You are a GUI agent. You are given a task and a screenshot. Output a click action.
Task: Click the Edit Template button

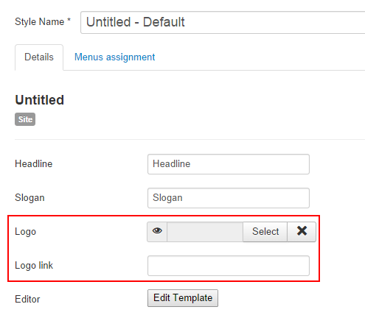(183, 298)
